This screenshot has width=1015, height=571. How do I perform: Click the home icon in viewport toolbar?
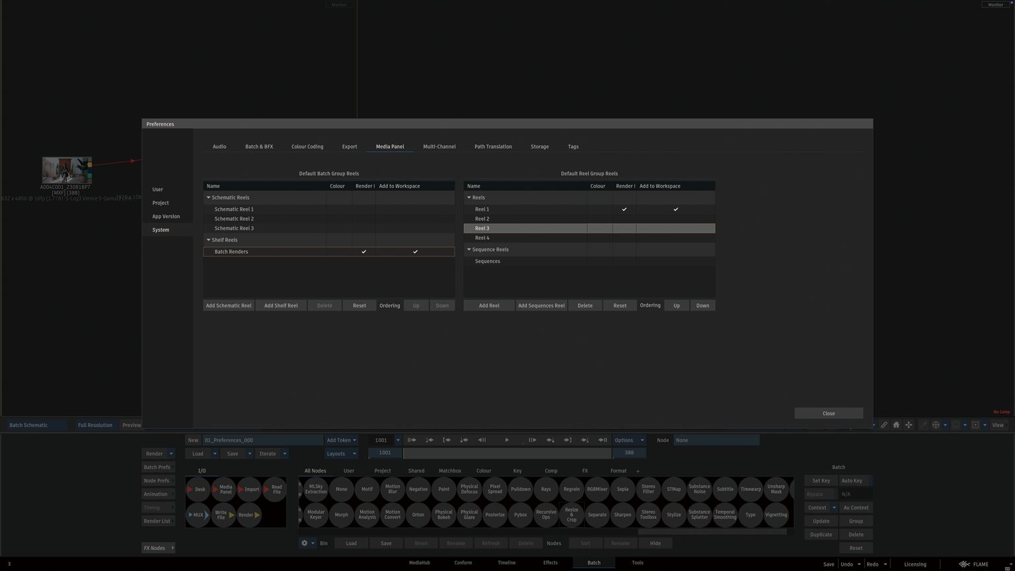tap(896, 425)
